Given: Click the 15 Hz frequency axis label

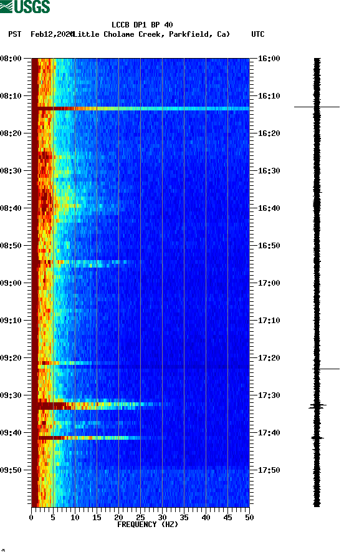Looking at the screenshot, I should [97, 518].
